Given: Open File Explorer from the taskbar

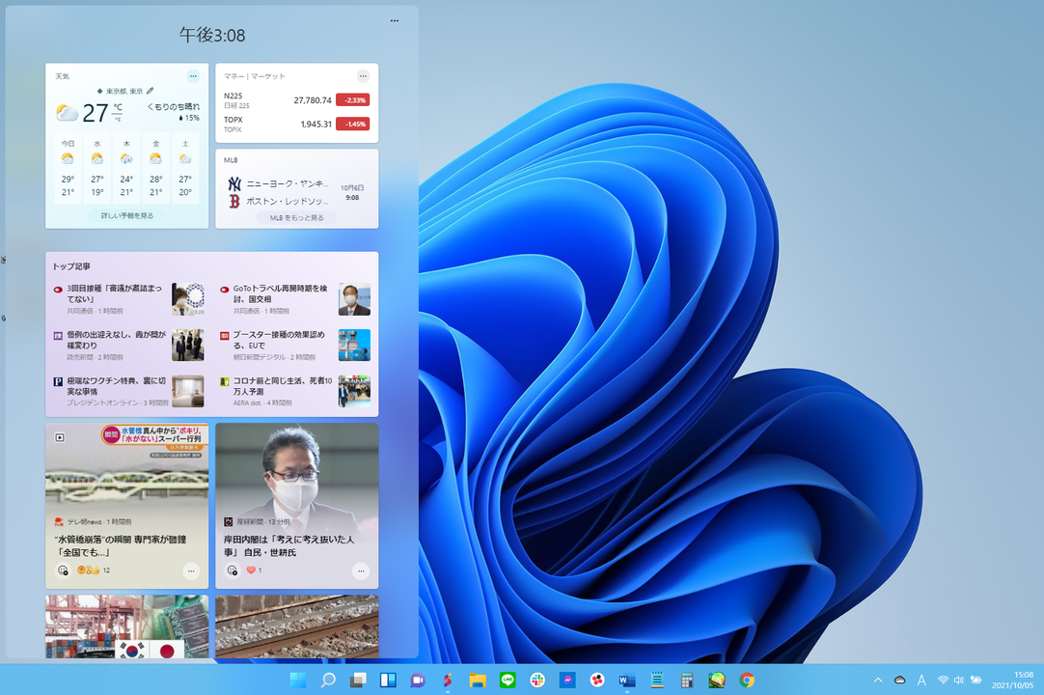Looking at the screenshot, I should pyautogui.click(x=478, y=680).
